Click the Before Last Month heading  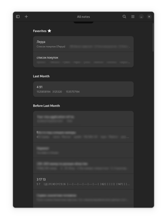(x=46, y=106)
